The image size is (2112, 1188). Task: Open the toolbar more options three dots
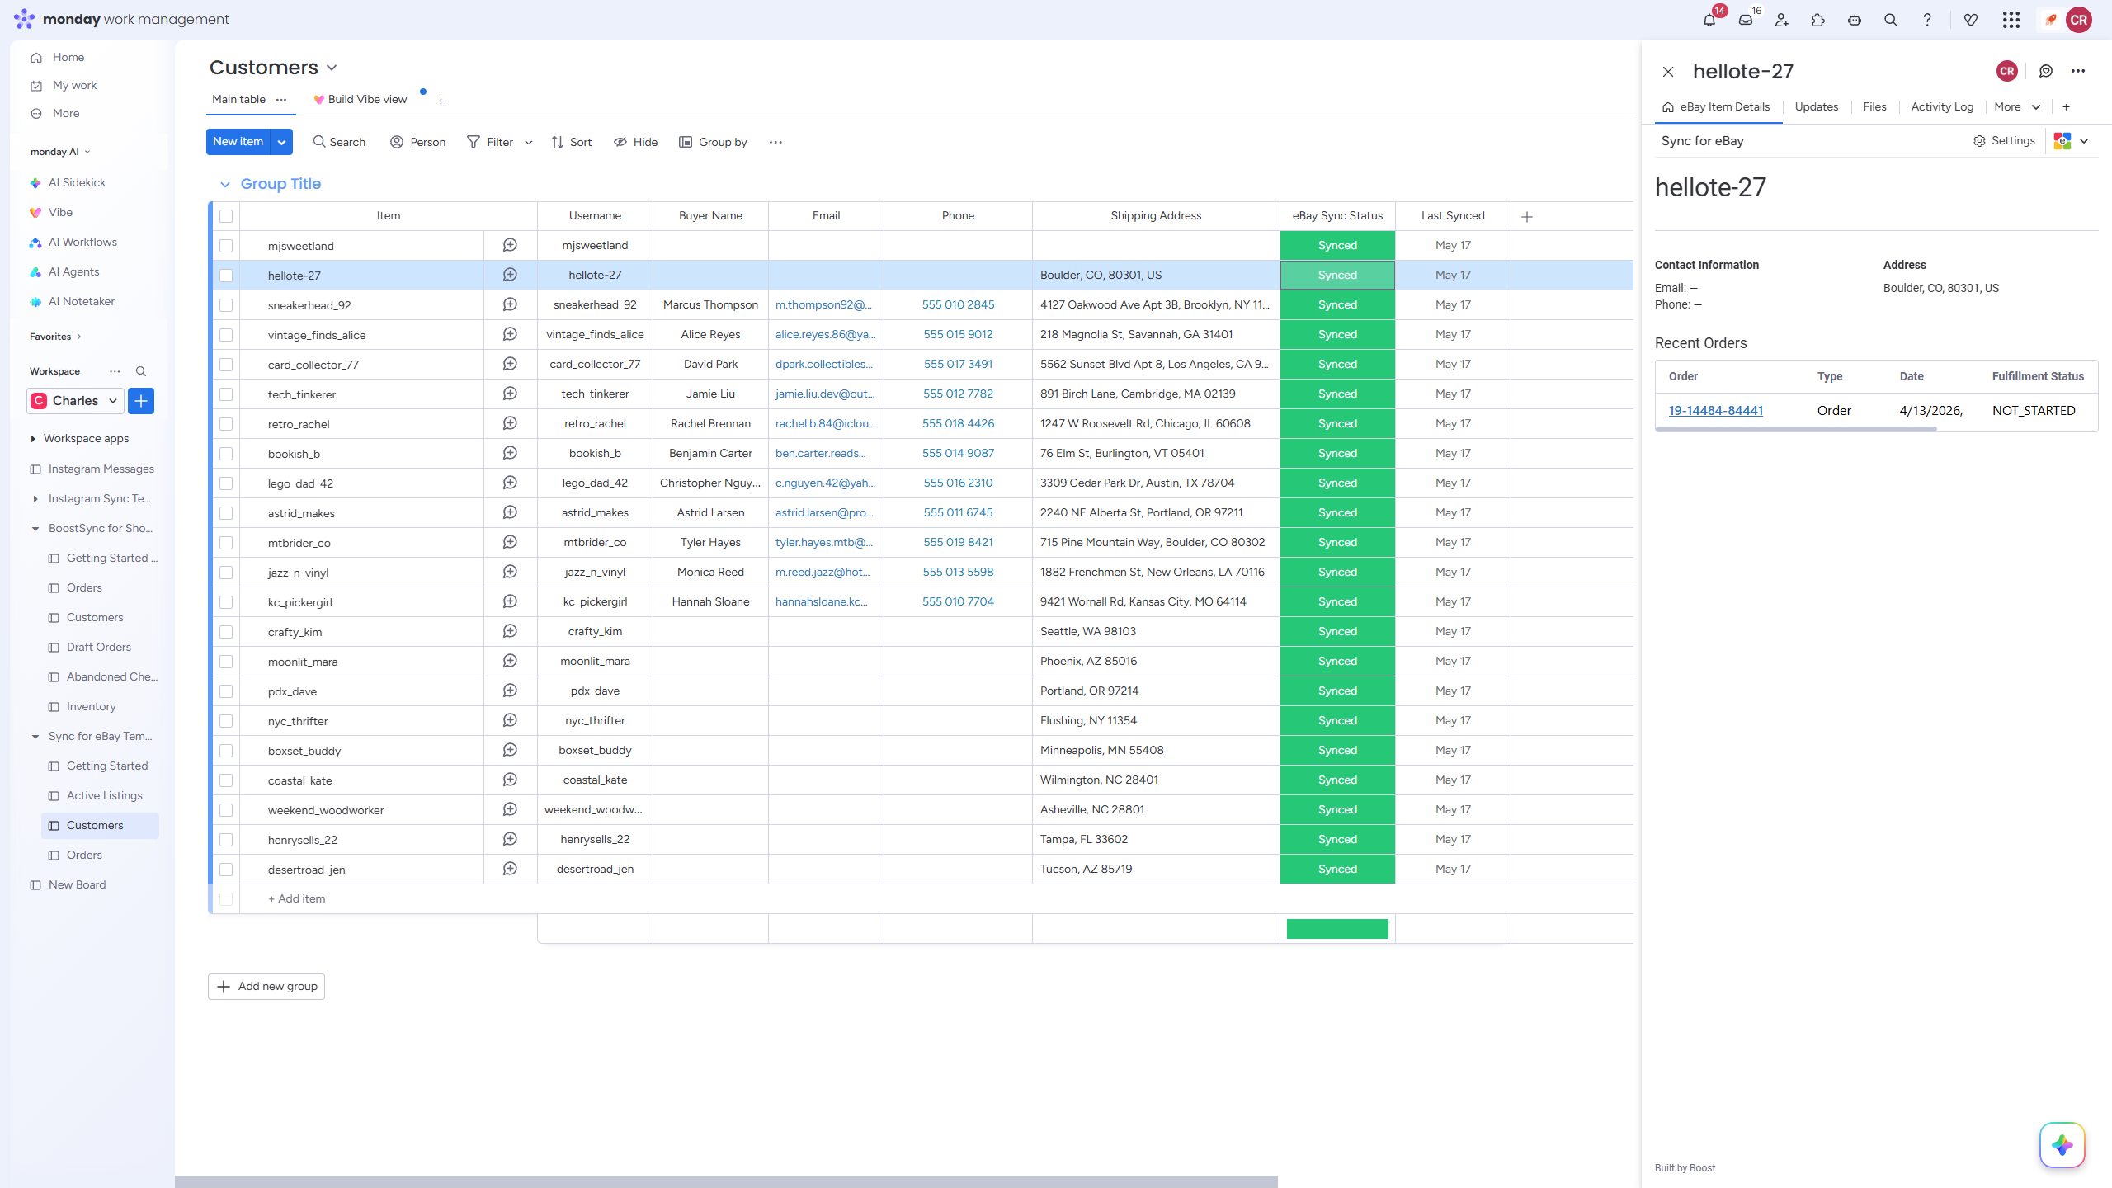click(775, 142)
